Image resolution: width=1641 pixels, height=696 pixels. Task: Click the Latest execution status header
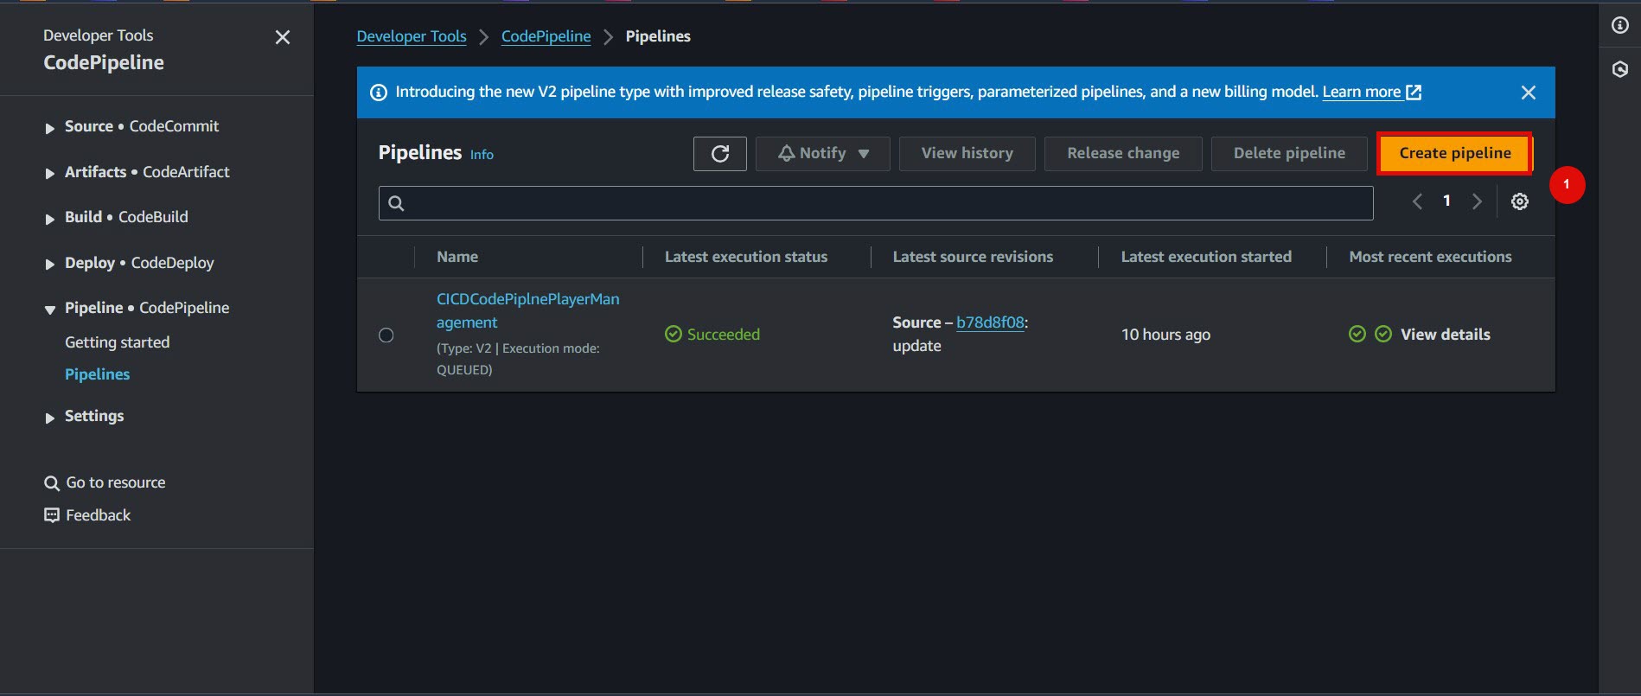point(745,257)
